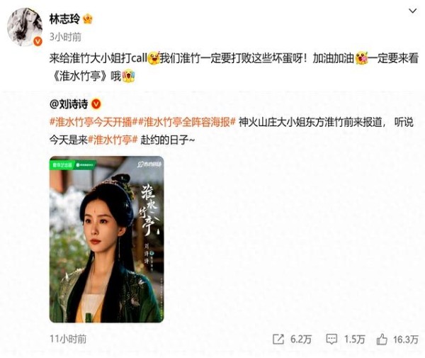Click the orange verified badge on avatar
This screenshot has height=358, width=425.
click(x=38, y=41)
